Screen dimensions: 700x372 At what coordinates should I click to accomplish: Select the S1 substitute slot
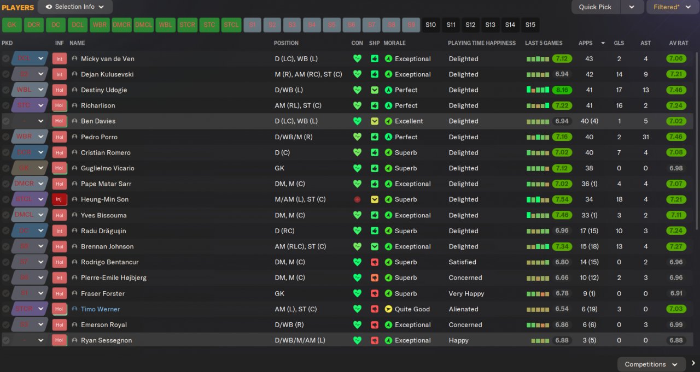click(252, 25)
